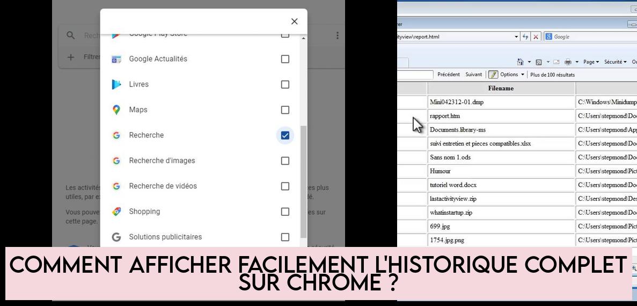Open the three-dot menu in the search bar

pyautogui.click(x=337, y=36)
